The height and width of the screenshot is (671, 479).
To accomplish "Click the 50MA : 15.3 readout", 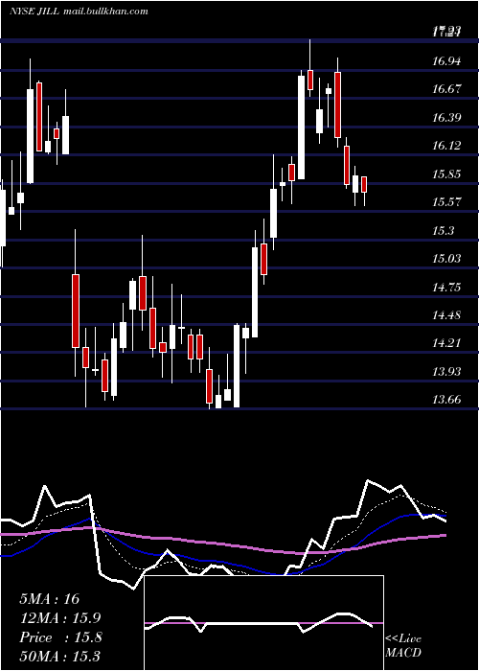I will tap(59, 656).
